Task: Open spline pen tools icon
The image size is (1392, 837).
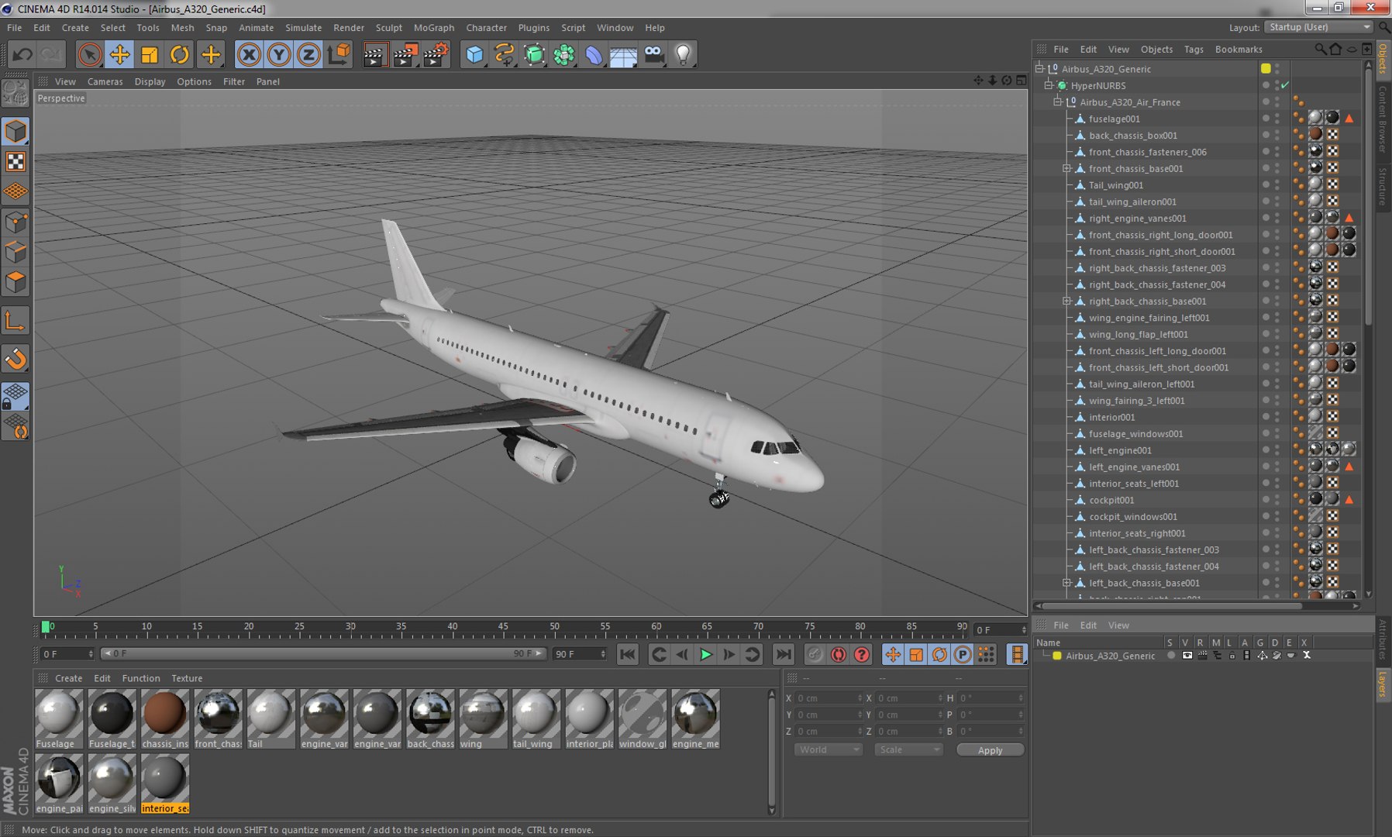Action: (x=505, y=54)
